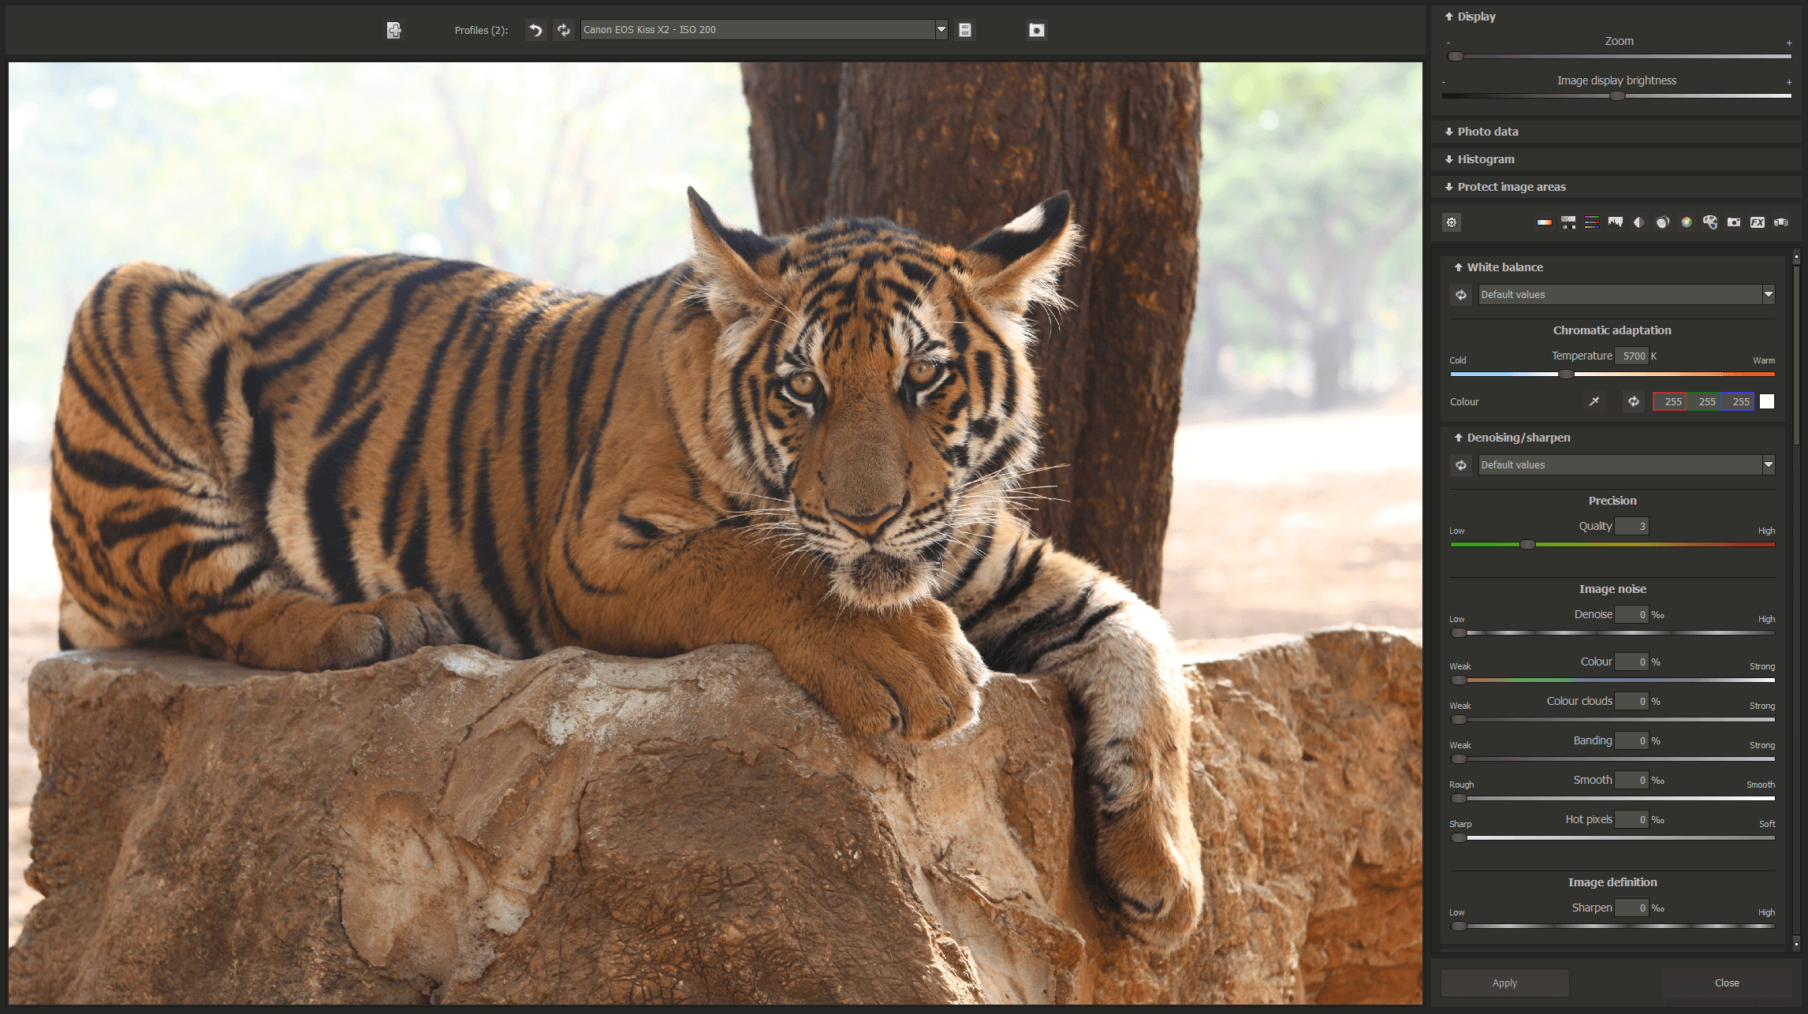Screen dimensions: 1808x1014
Task: Open the Denoising/sharpen Default values dropdown
Action: [1768, 465]
